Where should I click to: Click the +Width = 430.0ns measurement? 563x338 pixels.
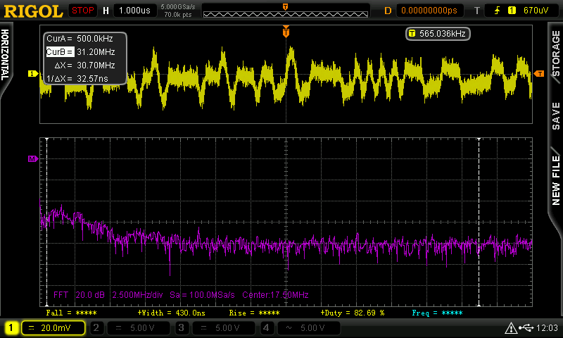[x=172, y=313]
